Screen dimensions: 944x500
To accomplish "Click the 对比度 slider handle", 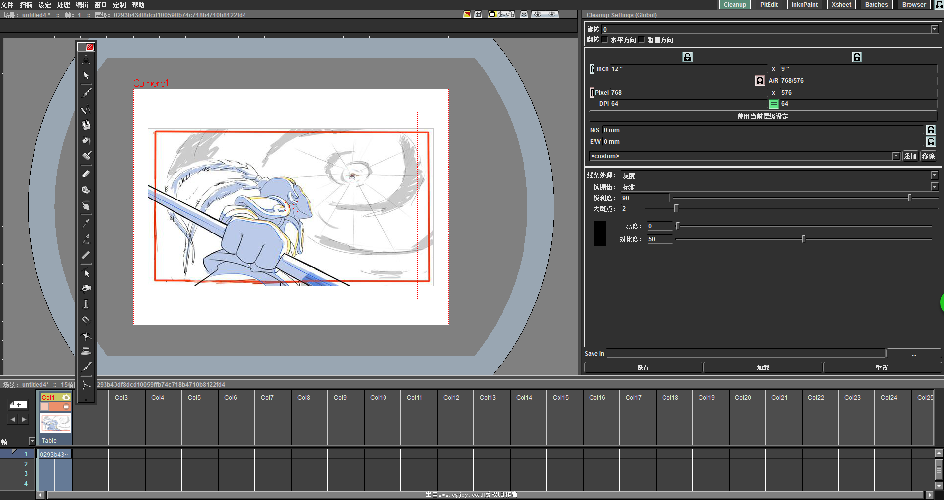I will tap(803, 239).
